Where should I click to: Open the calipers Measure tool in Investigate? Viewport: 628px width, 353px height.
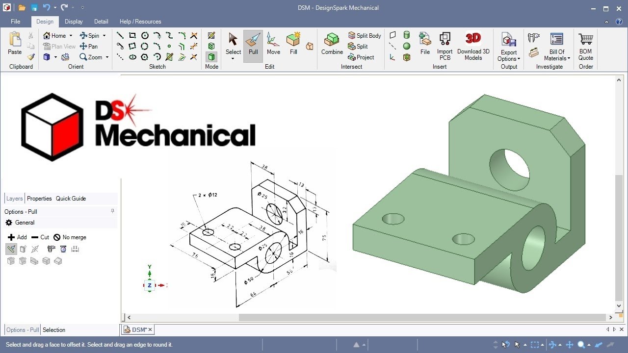(x=534, y=38)
